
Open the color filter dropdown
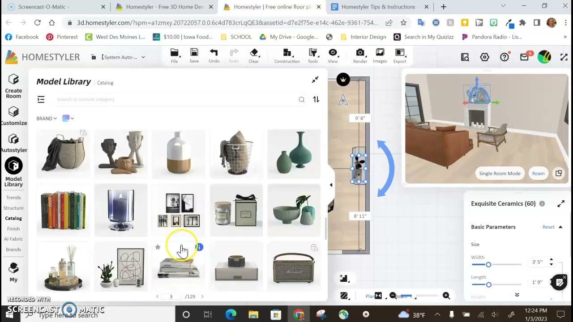point(68,118)
